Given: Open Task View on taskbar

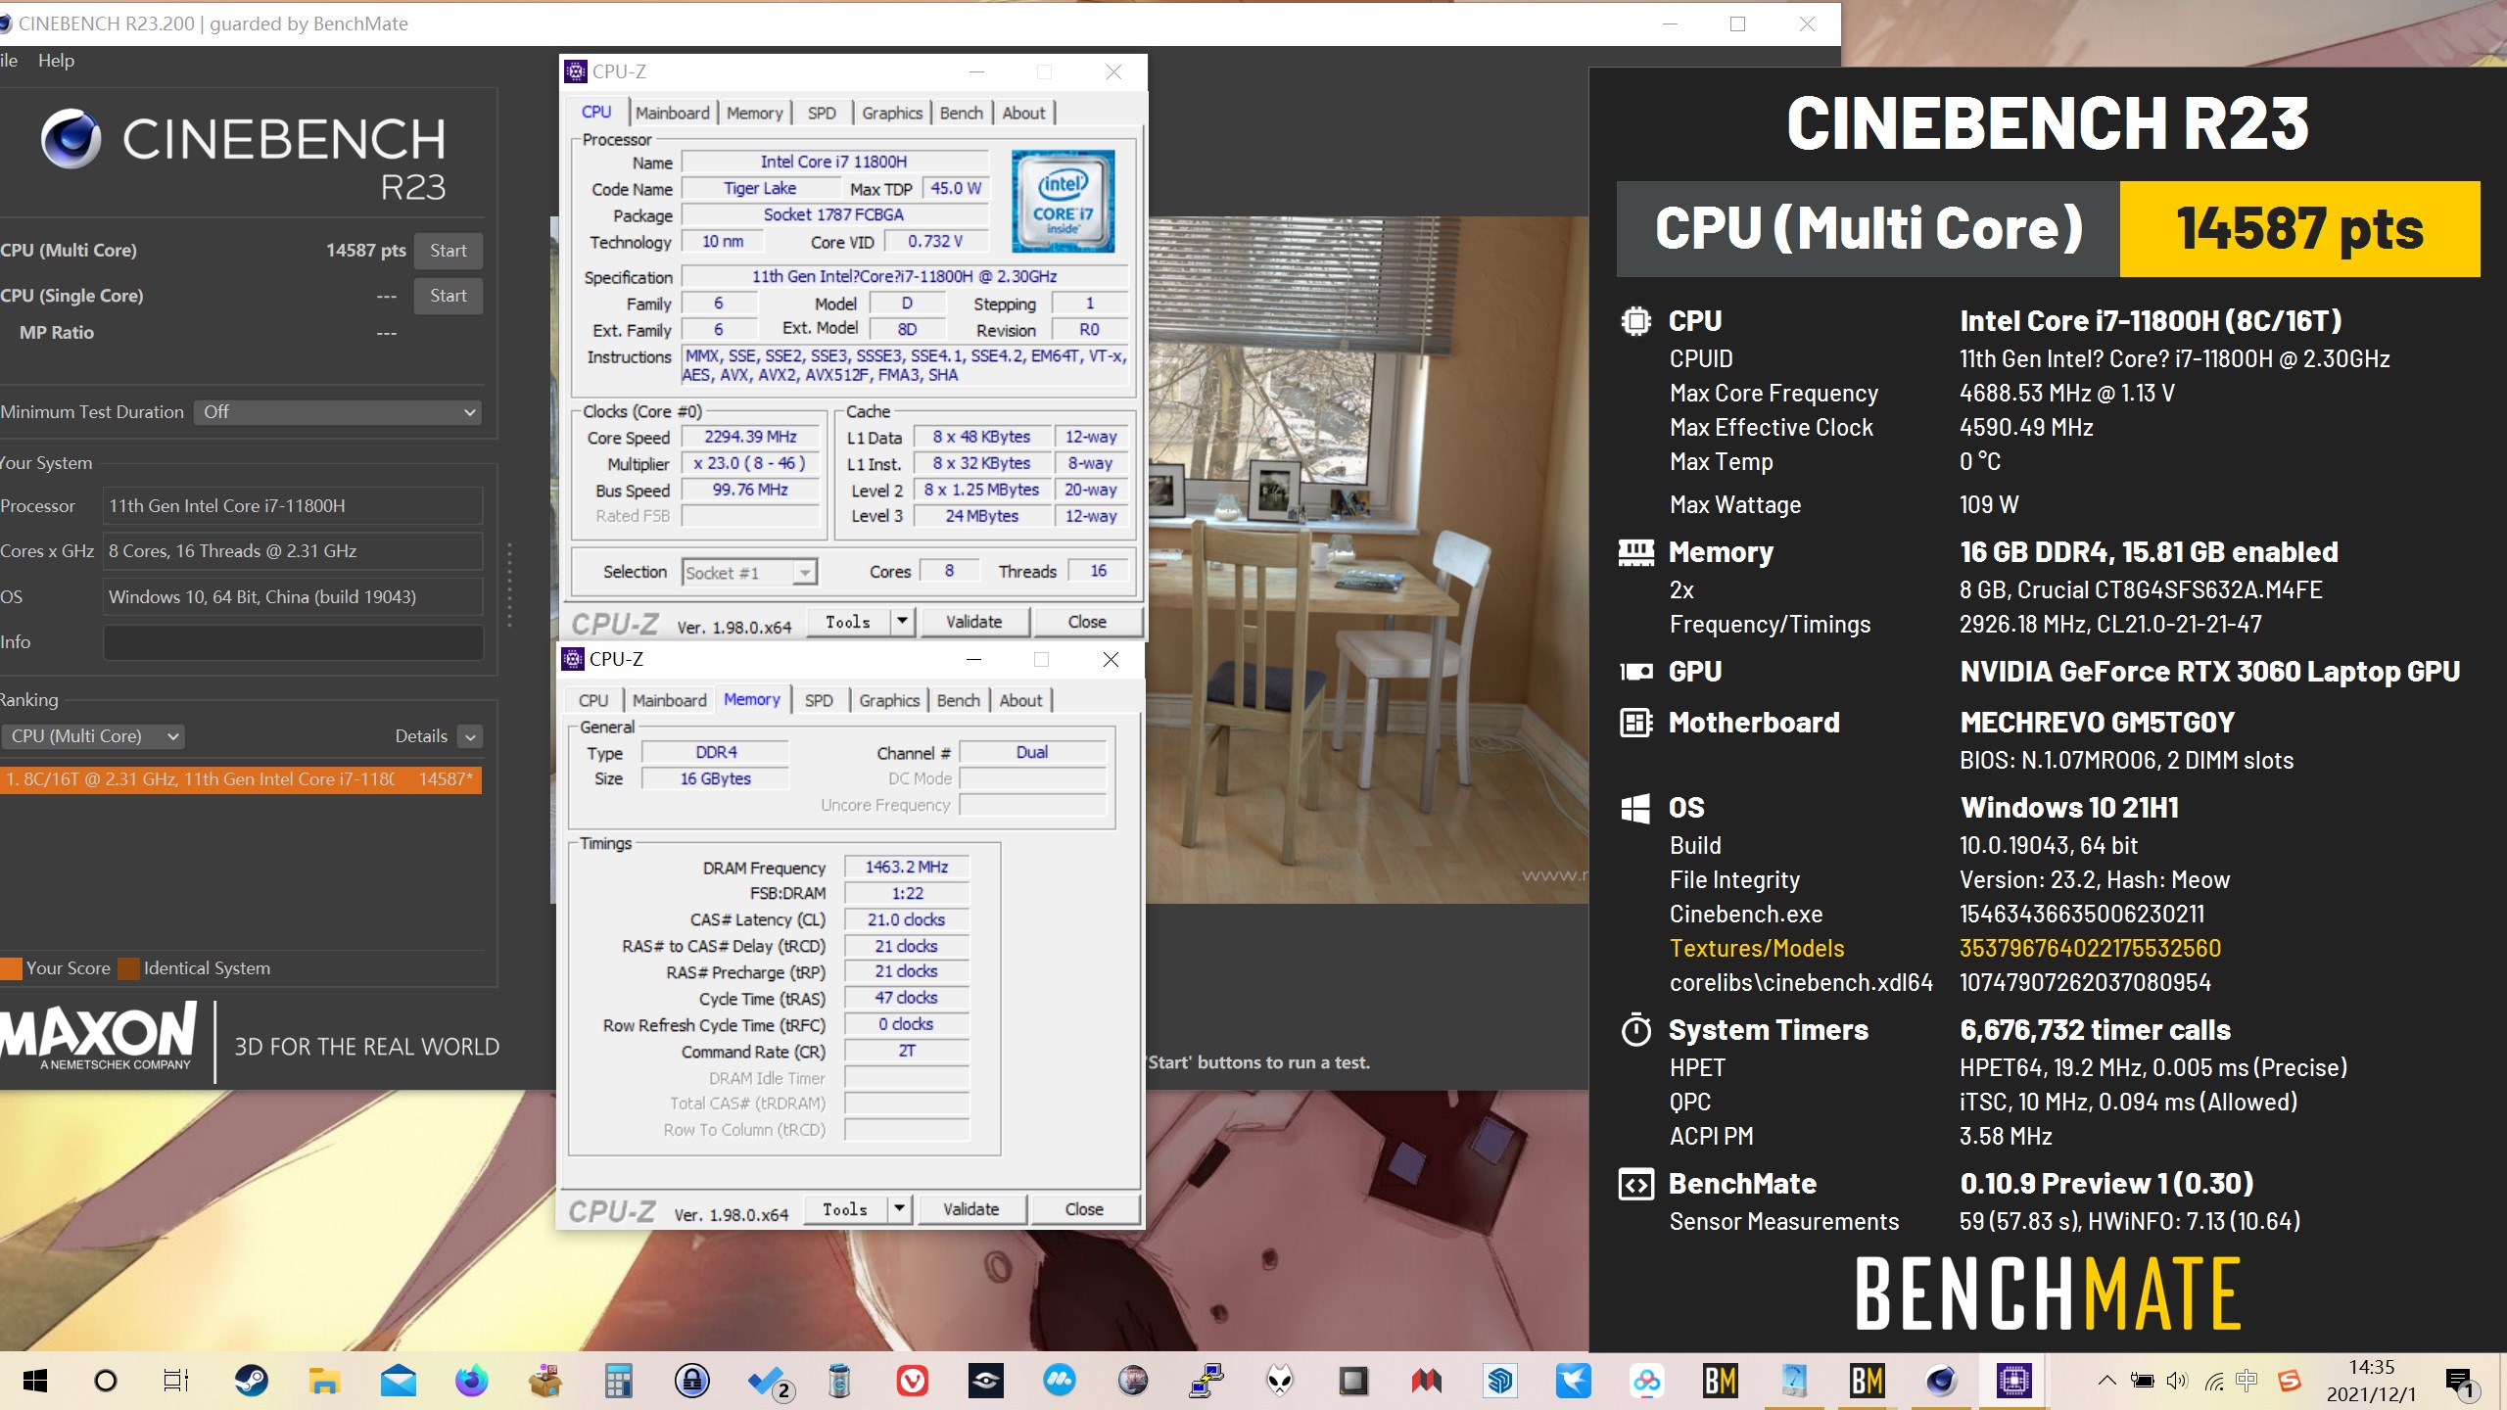Looking at the screenshot, I should (176, 1381).
